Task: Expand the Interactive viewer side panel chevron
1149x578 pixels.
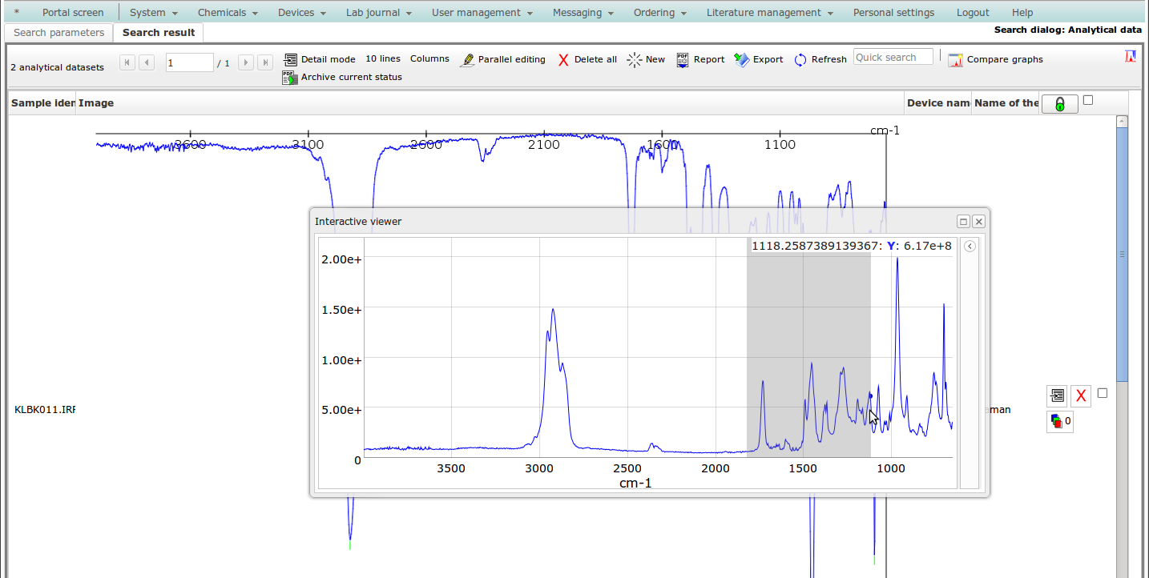Action: coord(970,247)
